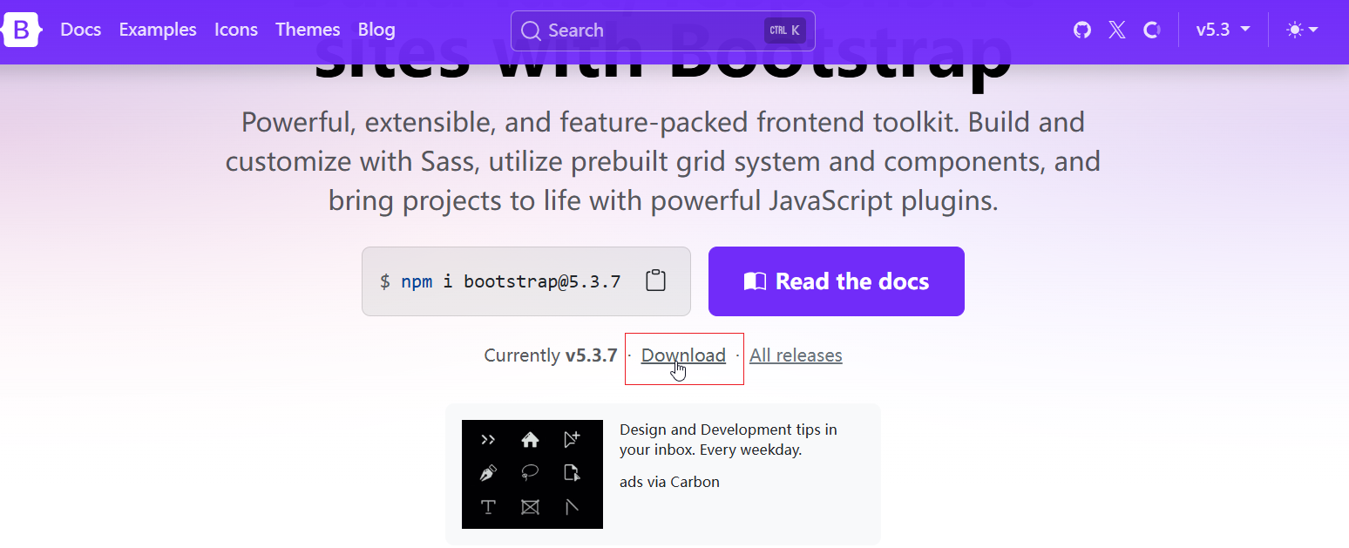Screen dimensions: 1349x548
Task: Open the Docs navigation link
Action: click(81, 30)
